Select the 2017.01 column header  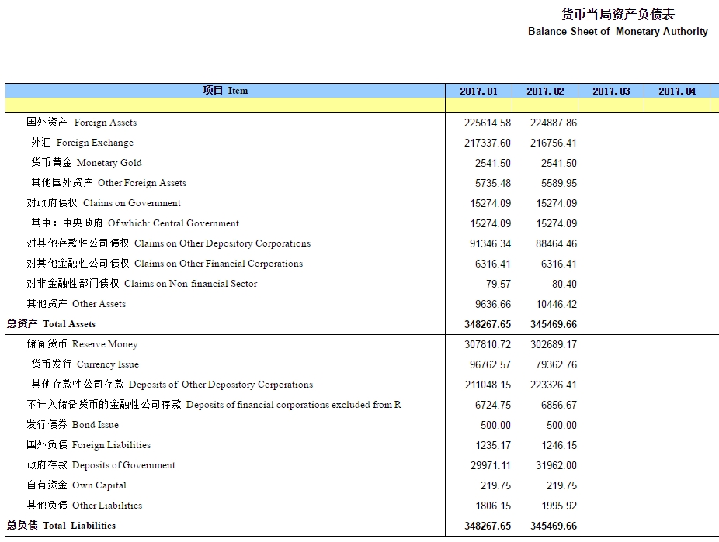[x=478, y=91]
